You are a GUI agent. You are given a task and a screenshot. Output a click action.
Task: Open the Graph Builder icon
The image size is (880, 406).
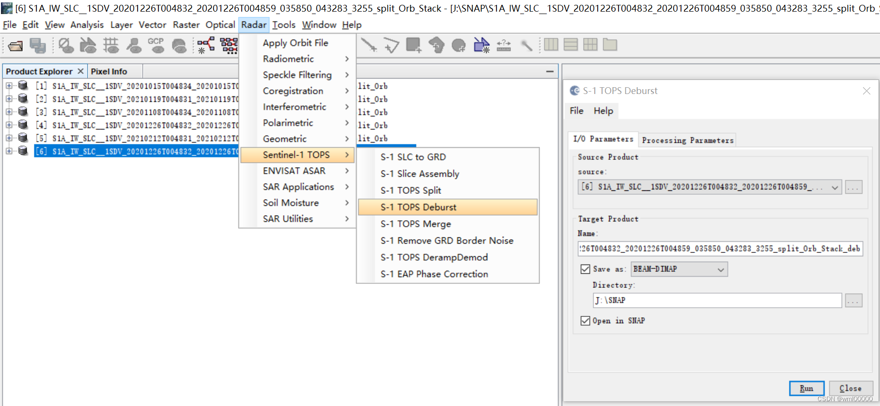[x=206, y=46]
